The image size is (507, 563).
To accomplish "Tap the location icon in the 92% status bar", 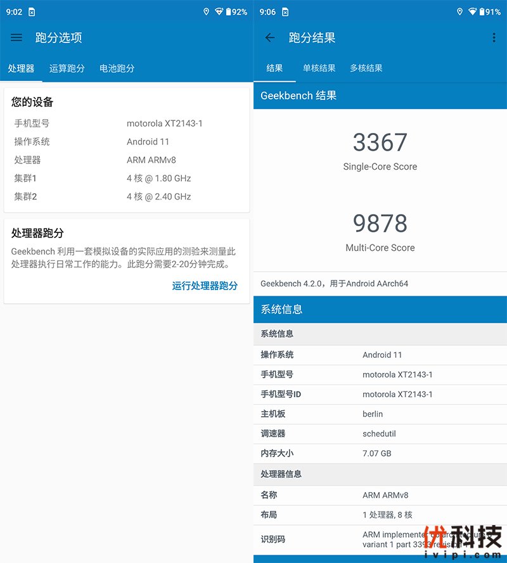I will click(x=206, y=12).
